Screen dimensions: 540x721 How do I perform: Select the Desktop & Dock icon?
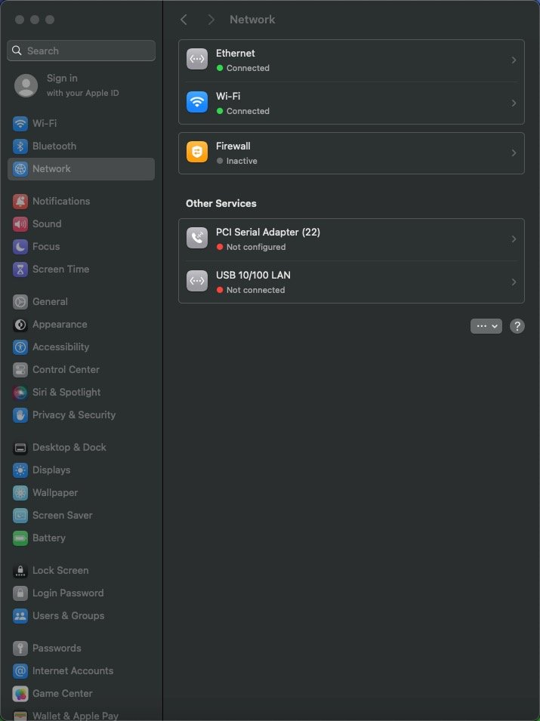20,448
